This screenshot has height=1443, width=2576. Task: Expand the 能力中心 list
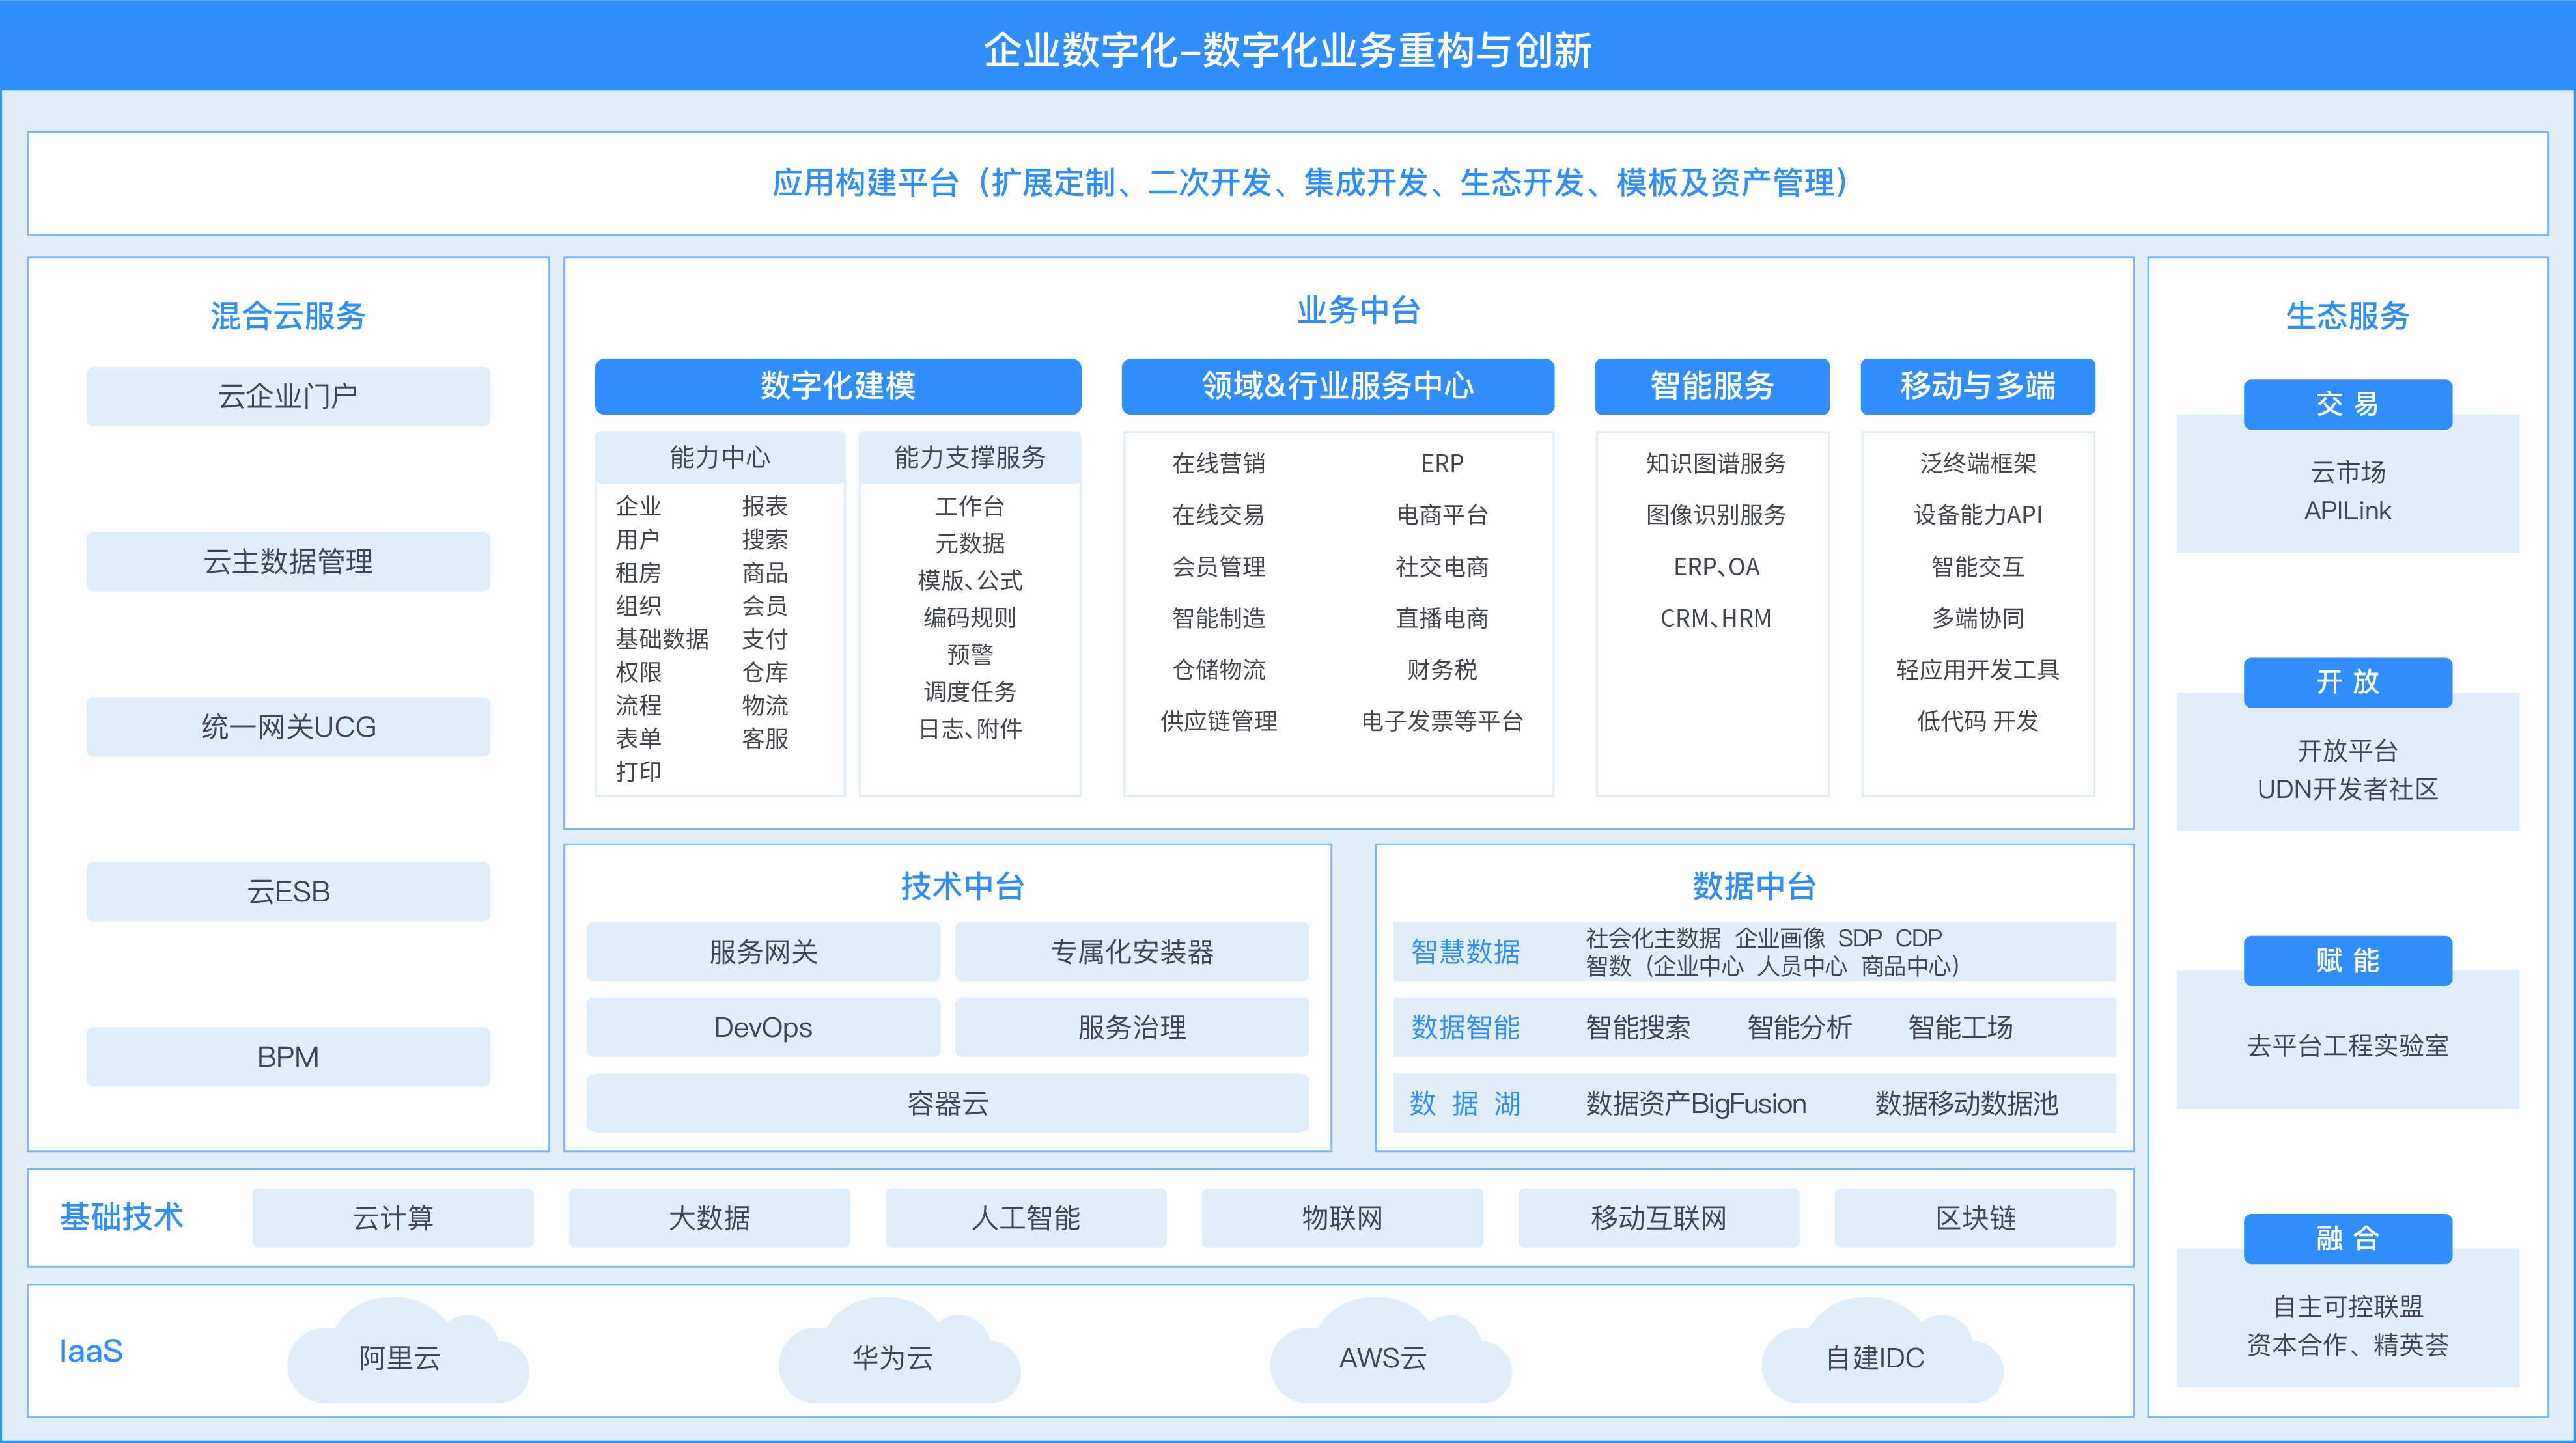coord(720,457)
